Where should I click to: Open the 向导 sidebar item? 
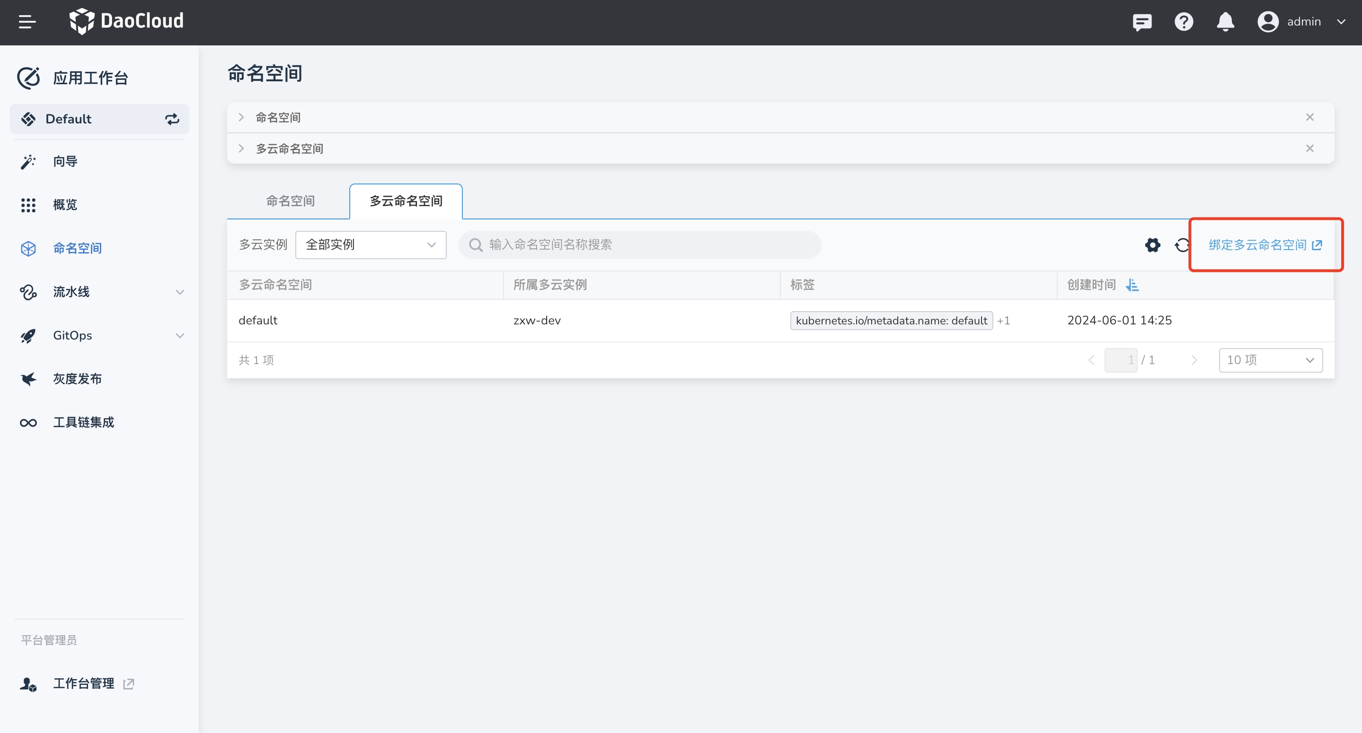click(x=64, y=161)
